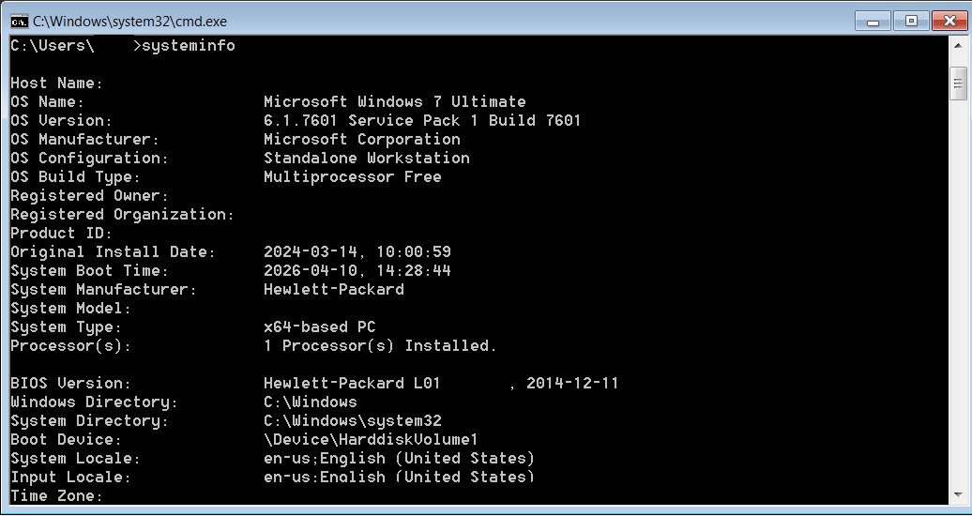Click the Input Locale value
Viewport: 972px width, 516px height.
400,477
